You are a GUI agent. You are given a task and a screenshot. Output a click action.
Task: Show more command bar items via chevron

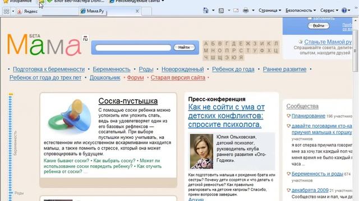tap(356, 8)
